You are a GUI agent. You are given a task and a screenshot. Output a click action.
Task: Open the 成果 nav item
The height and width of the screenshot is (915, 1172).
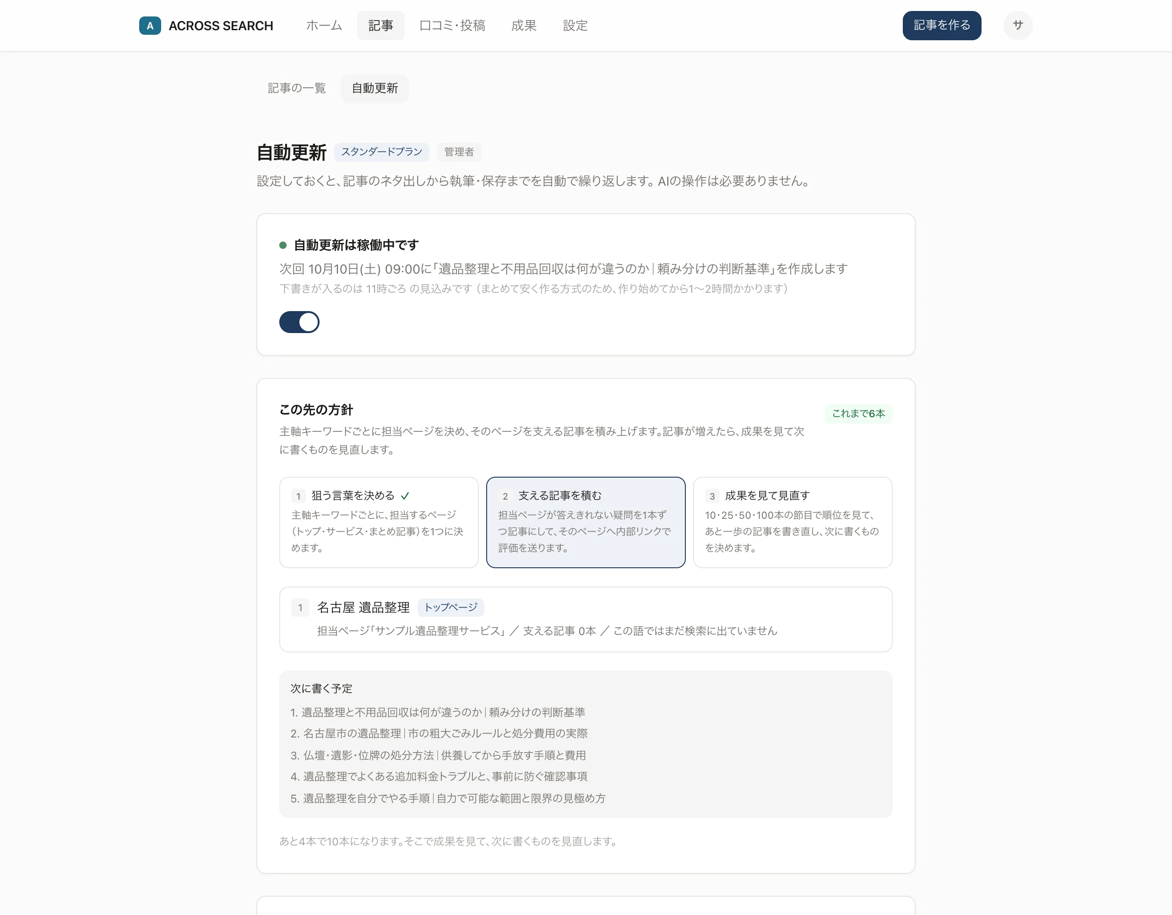[524, 25]
